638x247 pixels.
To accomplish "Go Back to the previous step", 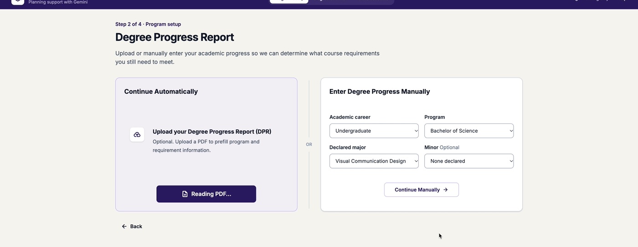I will pos(132,226).
